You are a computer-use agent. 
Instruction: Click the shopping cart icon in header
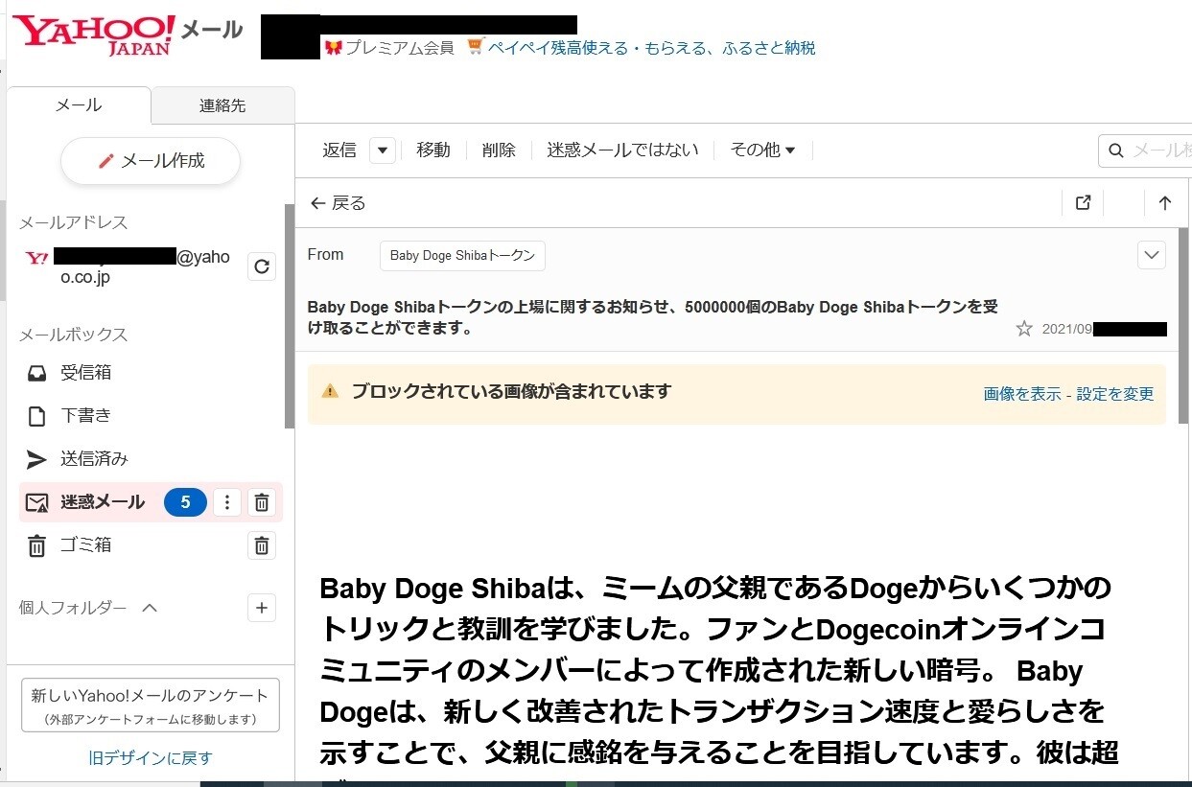pos(476,46)
